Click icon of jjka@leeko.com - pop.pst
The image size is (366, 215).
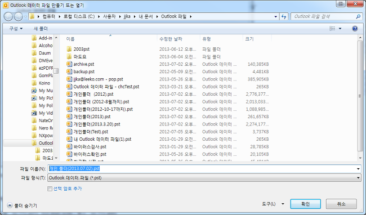point(69,79)
